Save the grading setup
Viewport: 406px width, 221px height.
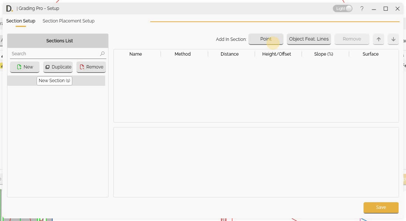(x=381, y=207)
